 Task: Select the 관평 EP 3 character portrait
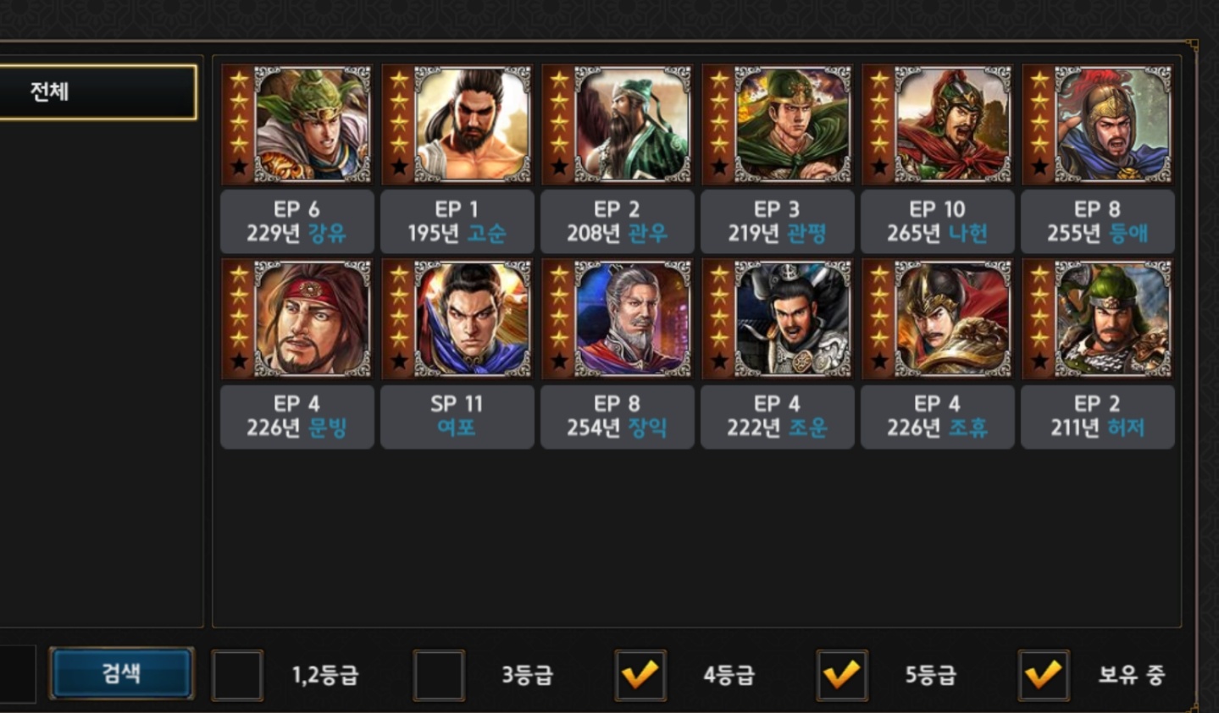[777, 124]
